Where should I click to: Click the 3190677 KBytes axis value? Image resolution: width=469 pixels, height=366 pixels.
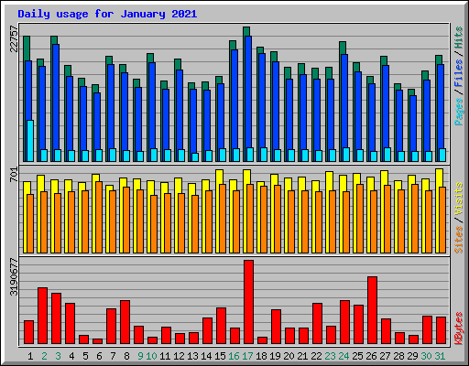[x=14, y=277]
